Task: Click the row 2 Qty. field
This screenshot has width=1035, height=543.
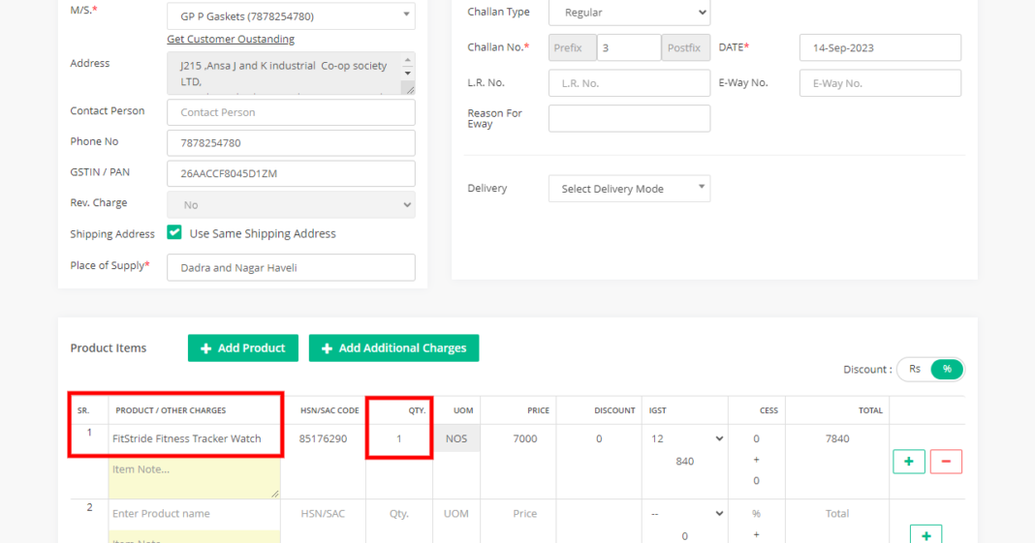Action: (398, 513)
